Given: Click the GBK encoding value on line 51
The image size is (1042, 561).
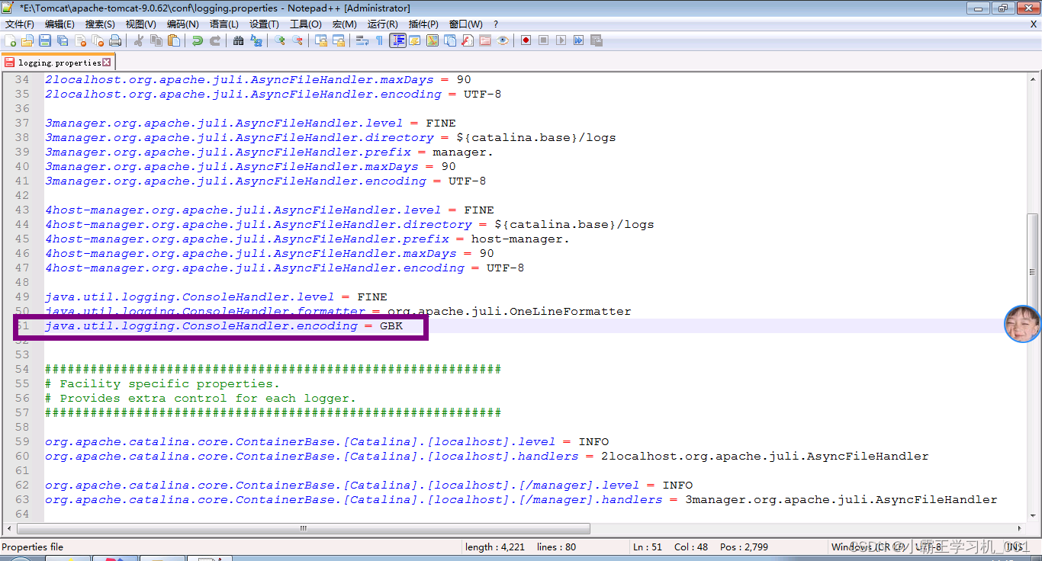Looking at the screenshot, I should click(391, 326).
